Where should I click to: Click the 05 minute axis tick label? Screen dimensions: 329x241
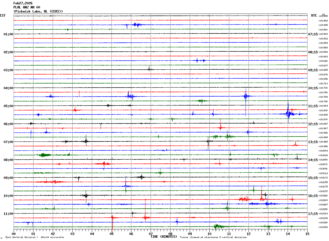111,234
